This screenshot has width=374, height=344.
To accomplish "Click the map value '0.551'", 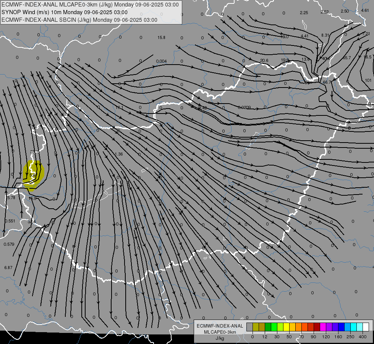I will coord(10,221).
